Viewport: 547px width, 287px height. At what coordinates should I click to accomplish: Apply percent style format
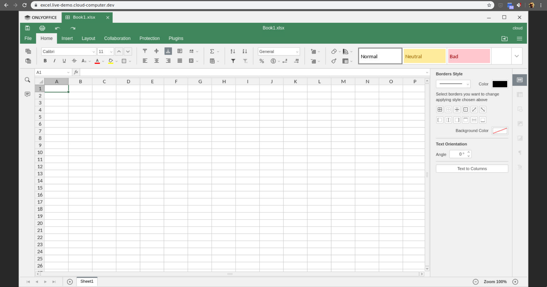tap(262, 61)
